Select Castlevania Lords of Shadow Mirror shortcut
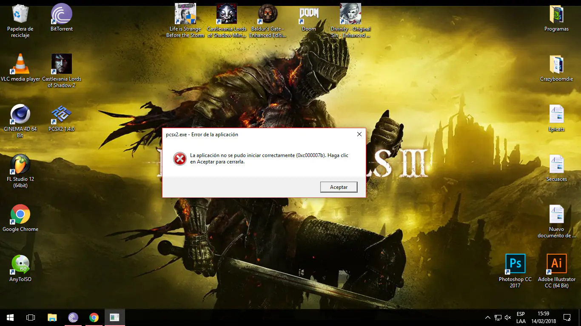 (x=227, y=21)
